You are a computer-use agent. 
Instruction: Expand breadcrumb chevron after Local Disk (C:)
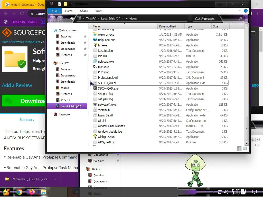[123, 18]
